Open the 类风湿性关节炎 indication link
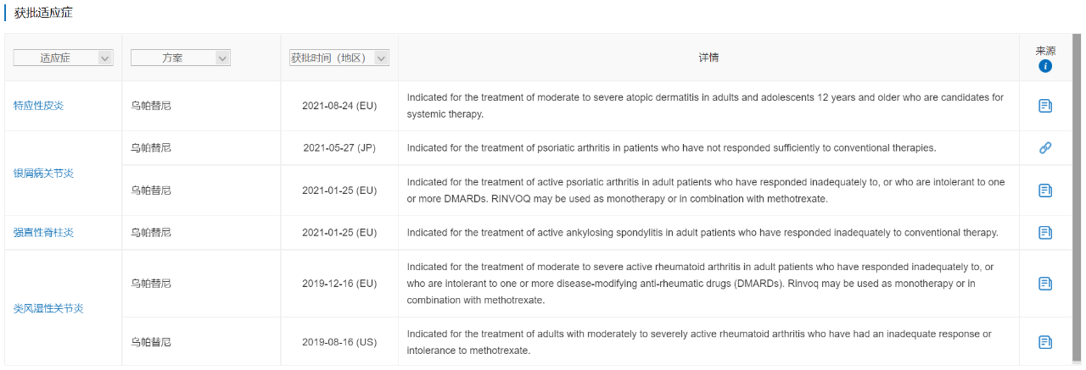The image size is (1086, 370). click(48, 308)
